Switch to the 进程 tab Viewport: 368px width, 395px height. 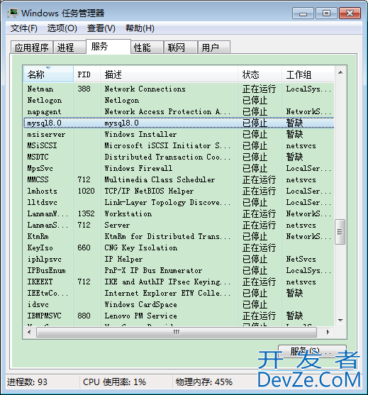69,48
